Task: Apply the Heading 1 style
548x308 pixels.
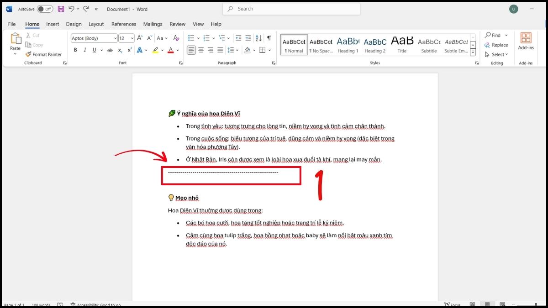Action: tap(348, 45)
